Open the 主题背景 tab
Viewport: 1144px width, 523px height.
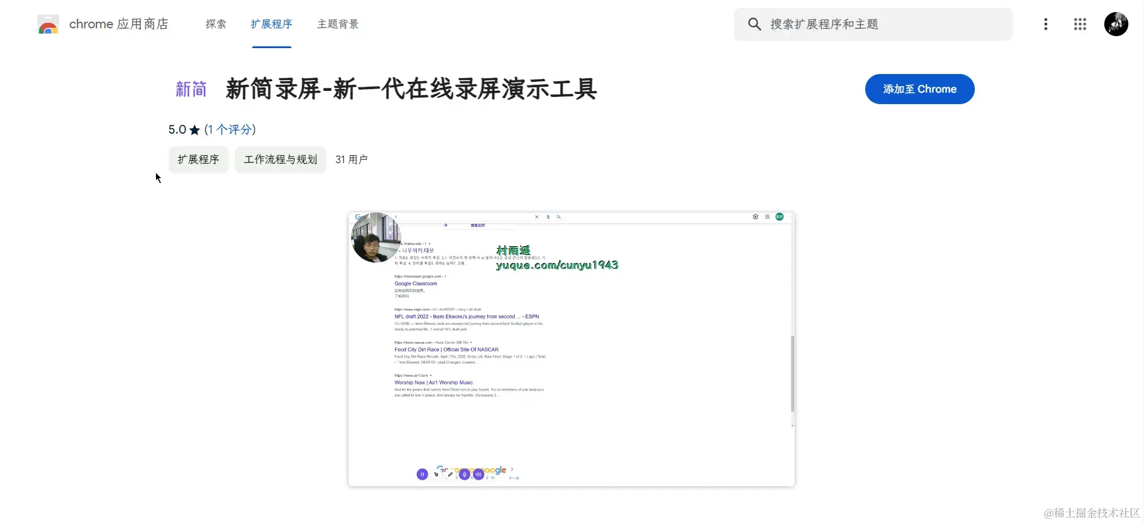tap(338, 24)
